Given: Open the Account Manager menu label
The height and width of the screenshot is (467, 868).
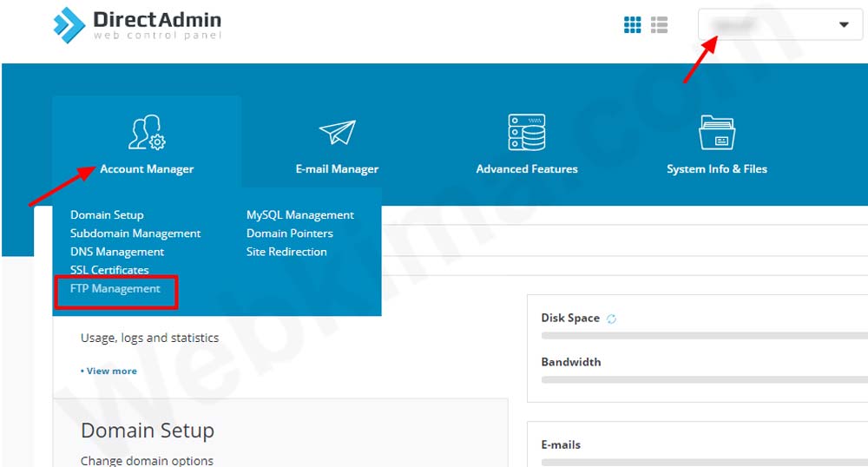Looking at the screenshot, I should coord(147,169).
